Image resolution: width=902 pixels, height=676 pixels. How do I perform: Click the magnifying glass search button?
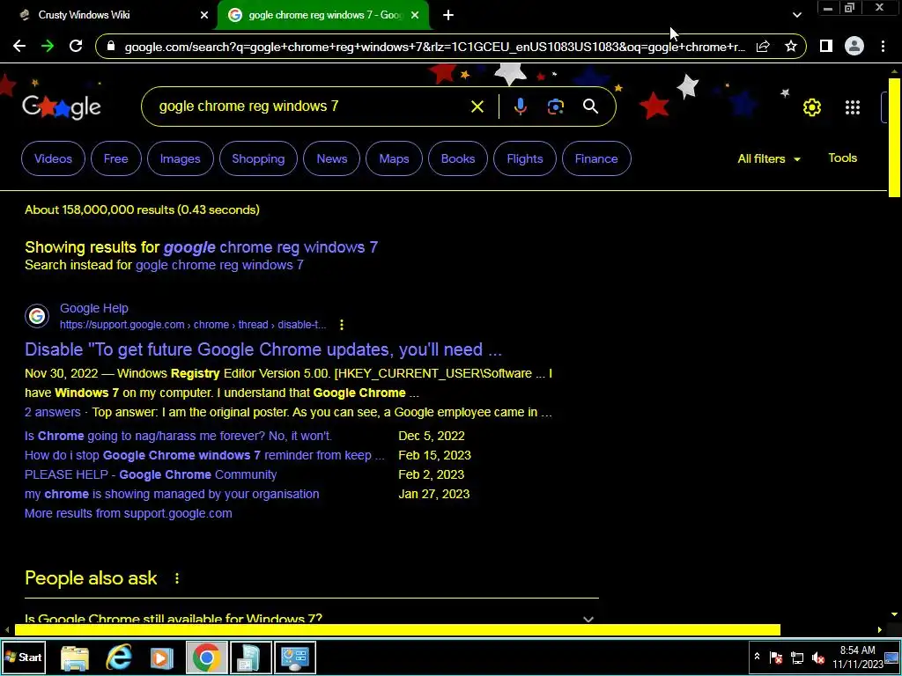click(590, 107)
